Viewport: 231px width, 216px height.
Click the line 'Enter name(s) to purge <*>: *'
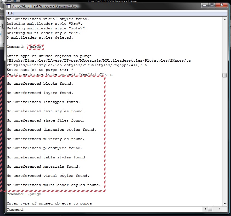click(x=40, y=70)
